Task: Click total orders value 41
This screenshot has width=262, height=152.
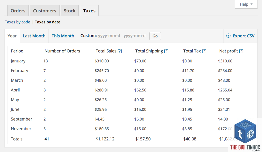Action: (47, 139)
